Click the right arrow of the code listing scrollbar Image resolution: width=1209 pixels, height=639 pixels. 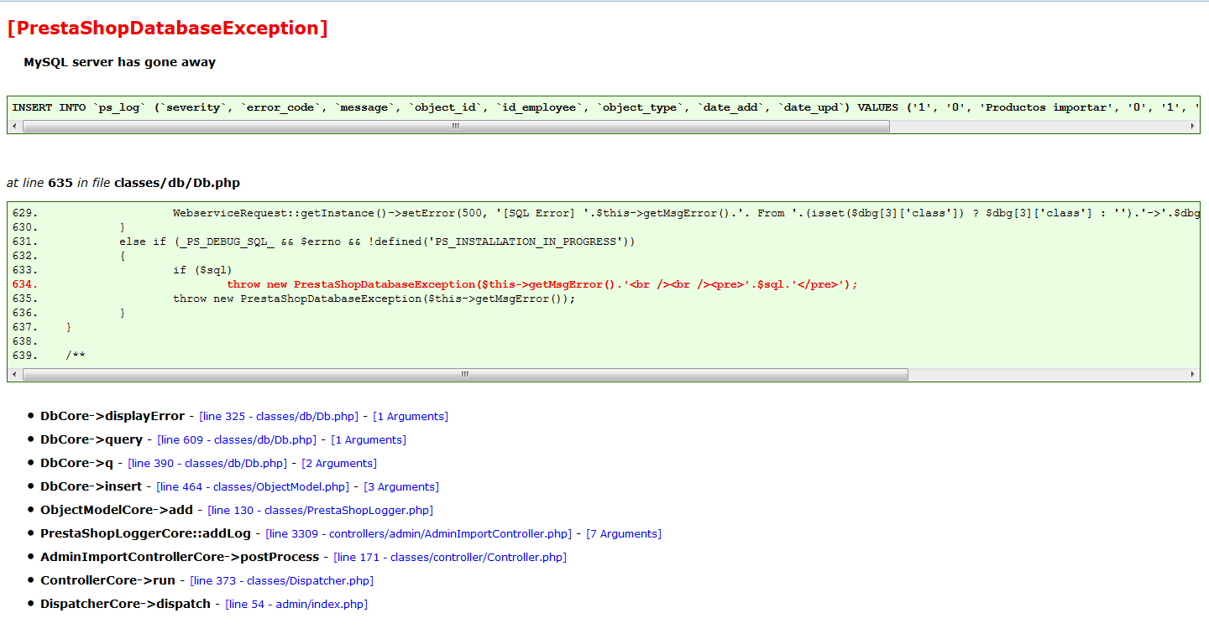(1193, 375)
